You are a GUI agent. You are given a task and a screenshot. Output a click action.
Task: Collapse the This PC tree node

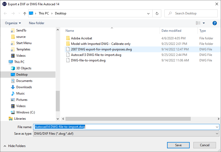(x=6, y=62)
